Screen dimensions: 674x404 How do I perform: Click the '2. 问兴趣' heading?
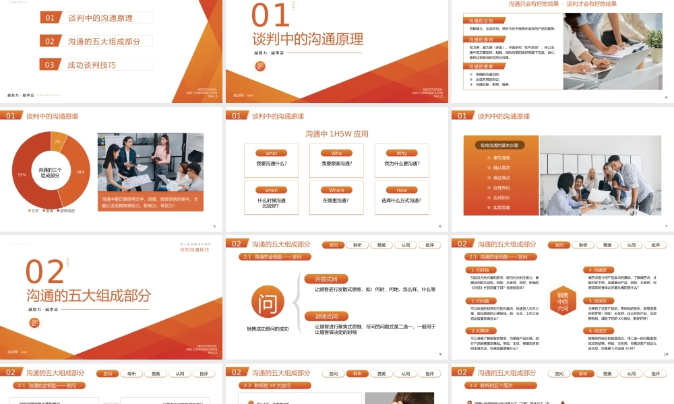[481, 301]
